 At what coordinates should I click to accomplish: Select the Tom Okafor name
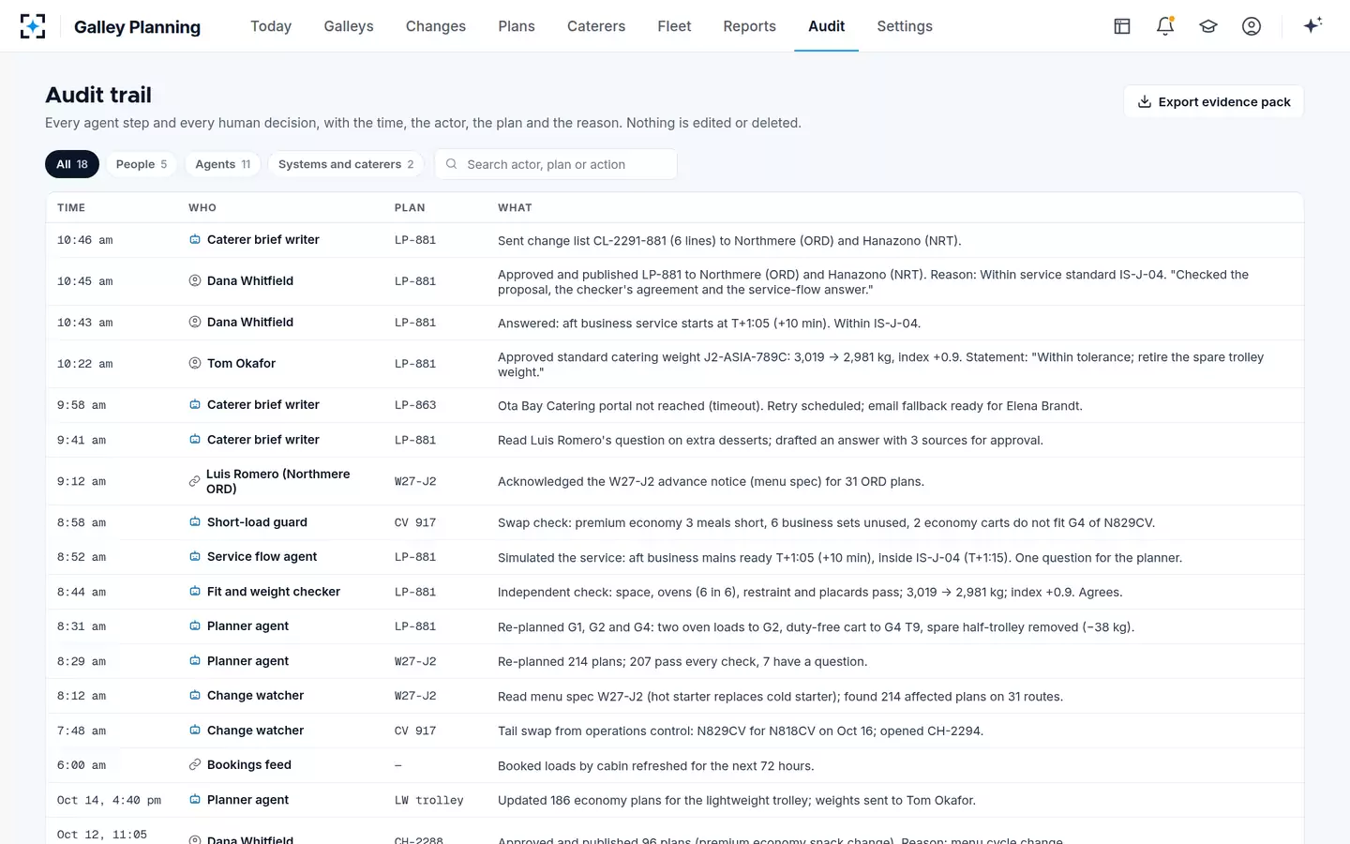pos(241,364)
